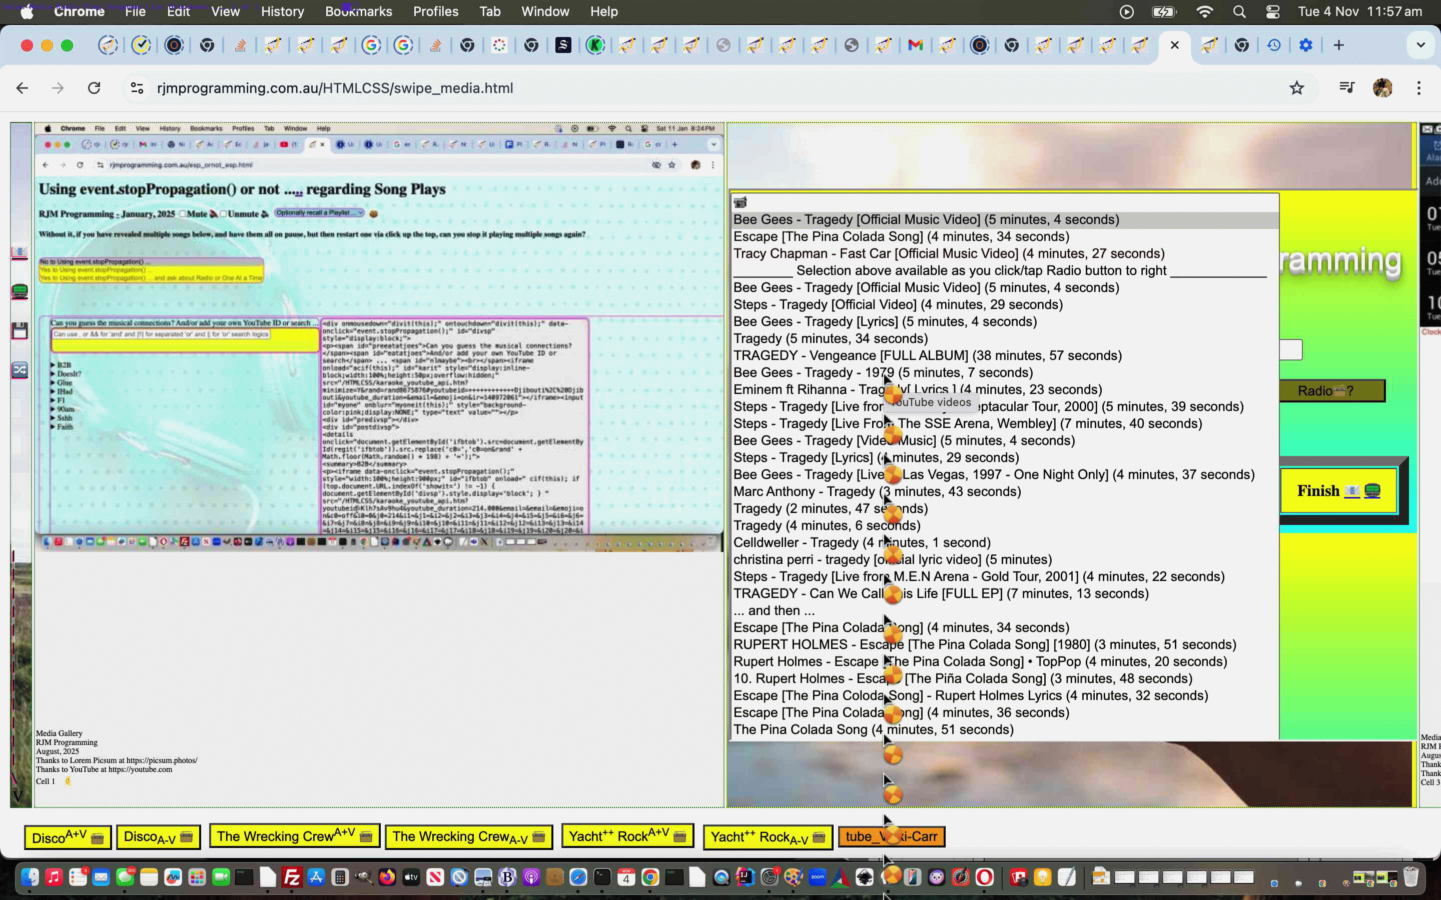Click the green pager SMS icon in sidebar
1441x900 pixels.
click(x=20, y=291)
